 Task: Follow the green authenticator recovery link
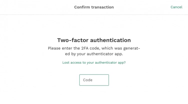pos(94,63)
